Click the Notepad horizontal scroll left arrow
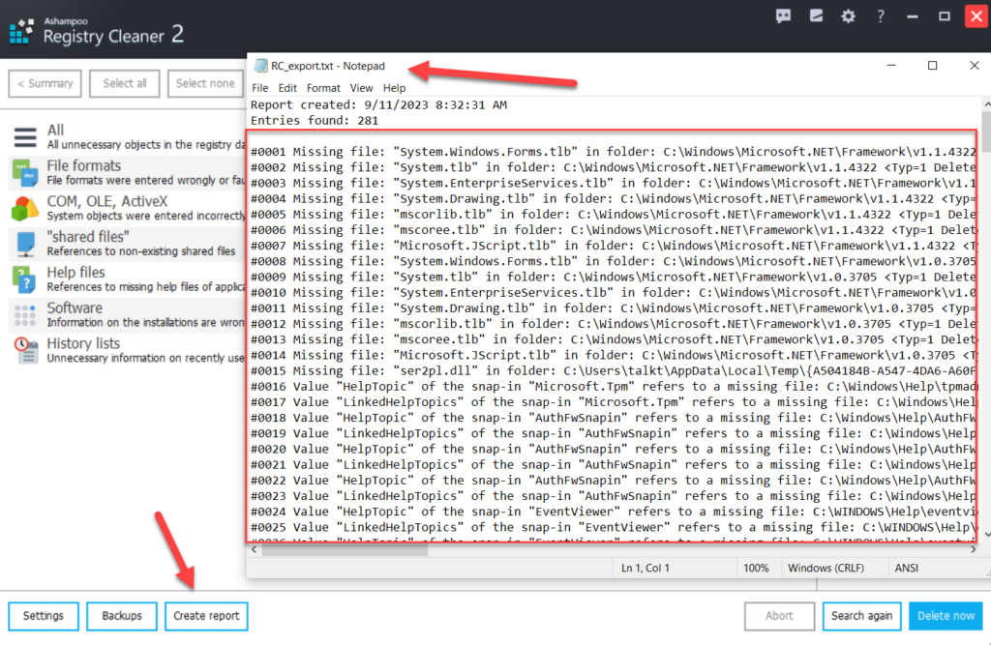Viewport: 991px width, 645px height. (255, 550)
